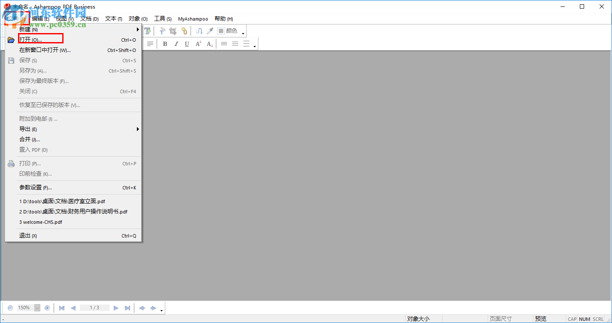612x323 pixels.
Task: Open the 150% zoom level dropdown
Action: tap(37, 308)
